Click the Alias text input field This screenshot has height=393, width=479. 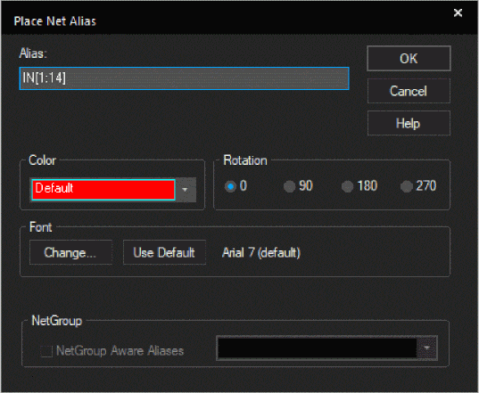tap(185, 78)
